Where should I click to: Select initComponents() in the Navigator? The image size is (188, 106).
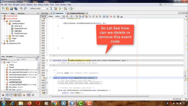15,80
